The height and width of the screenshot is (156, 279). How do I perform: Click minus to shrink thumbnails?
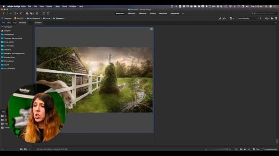[x=206, y=149]
